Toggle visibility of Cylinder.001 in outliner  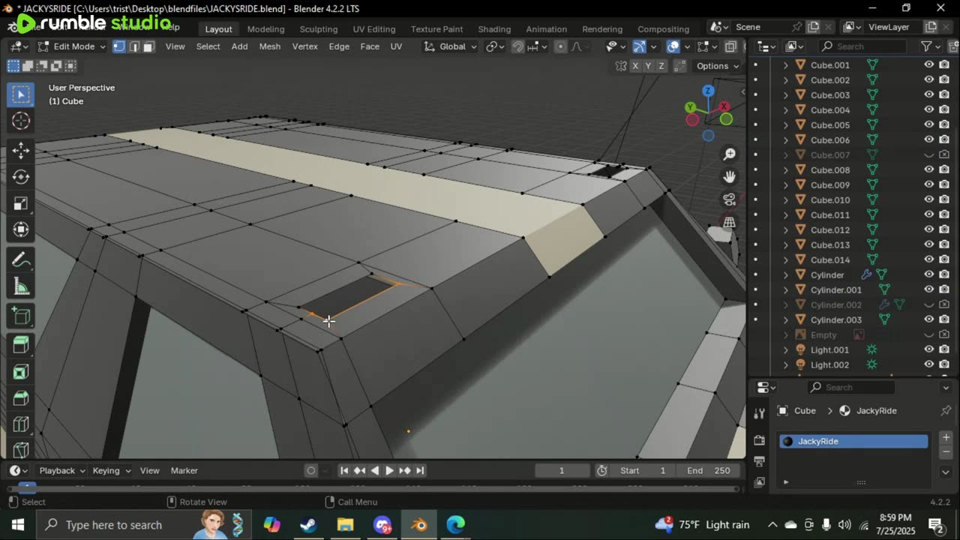928,289
